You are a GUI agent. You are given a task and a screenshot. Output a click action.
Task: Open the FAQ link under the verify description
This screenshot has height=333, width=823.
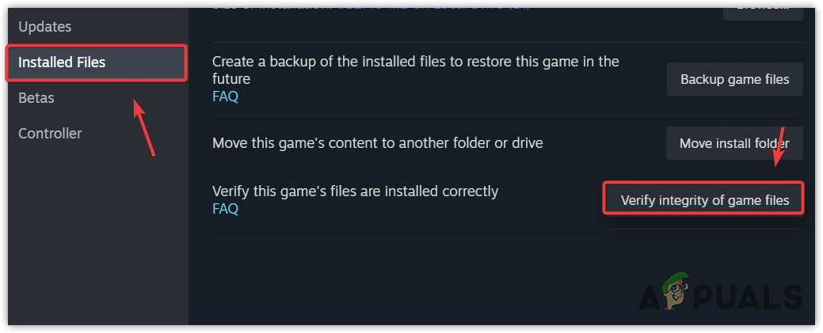(225, 209)
